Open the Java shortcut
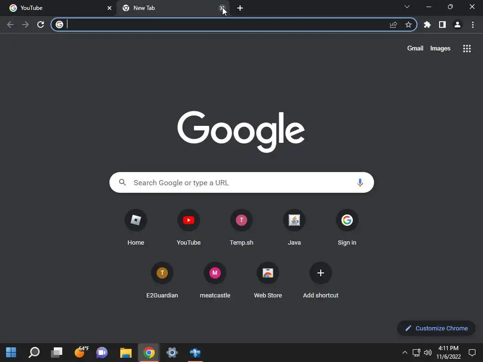 point(294,228)
